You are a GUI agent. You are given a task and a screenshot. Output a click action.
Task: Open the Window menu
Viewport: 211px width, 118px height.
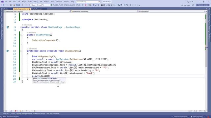pyautogui.click(x=67, y=2)
